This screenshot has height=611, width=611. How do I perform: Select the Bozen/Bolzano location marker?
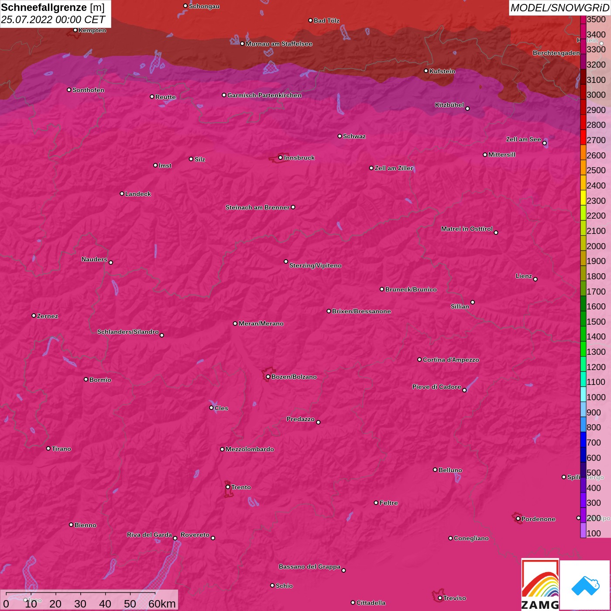click(268, 377)
